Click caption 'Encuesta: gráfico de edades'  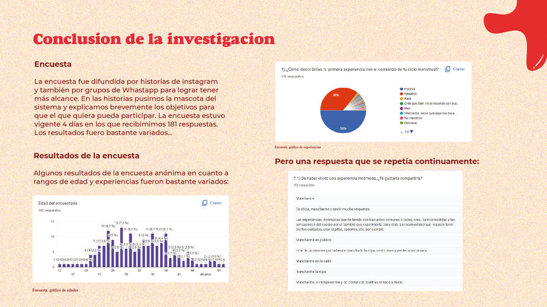coord(55,290)
